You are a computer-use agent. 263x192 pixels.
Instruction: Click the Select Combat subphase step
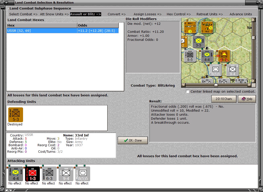click(x=23, y=14)
